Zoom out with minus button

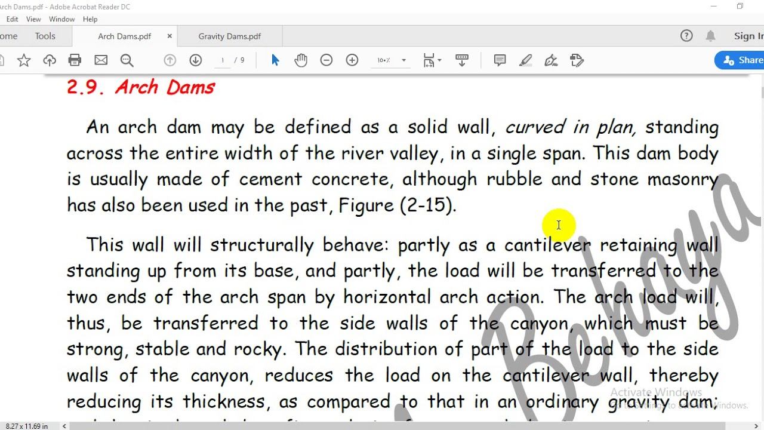click(x=326, y=60)
